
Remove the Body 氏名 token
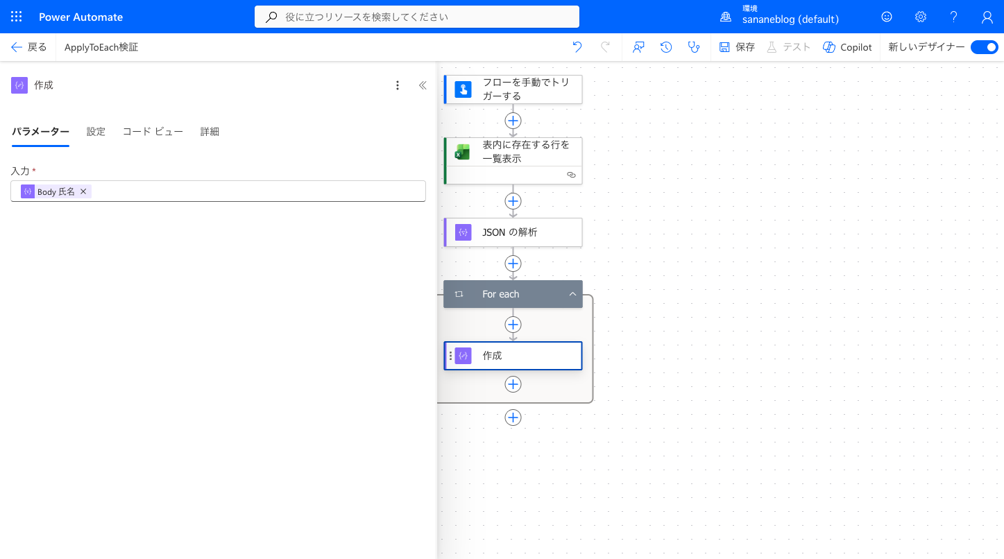(83, 191)
